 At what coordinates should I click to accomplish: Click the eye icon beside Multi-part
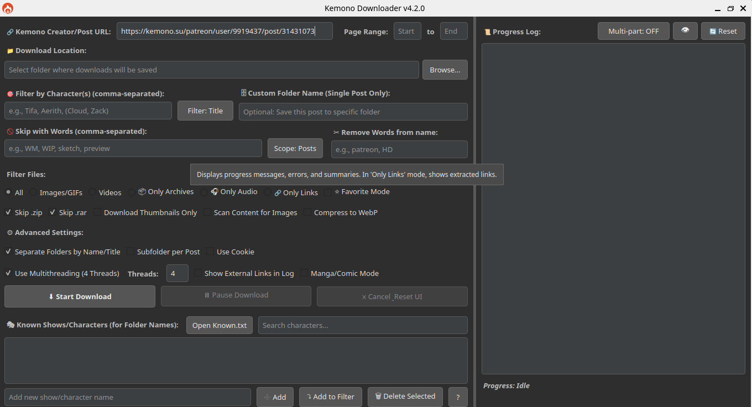coord(685,31)
